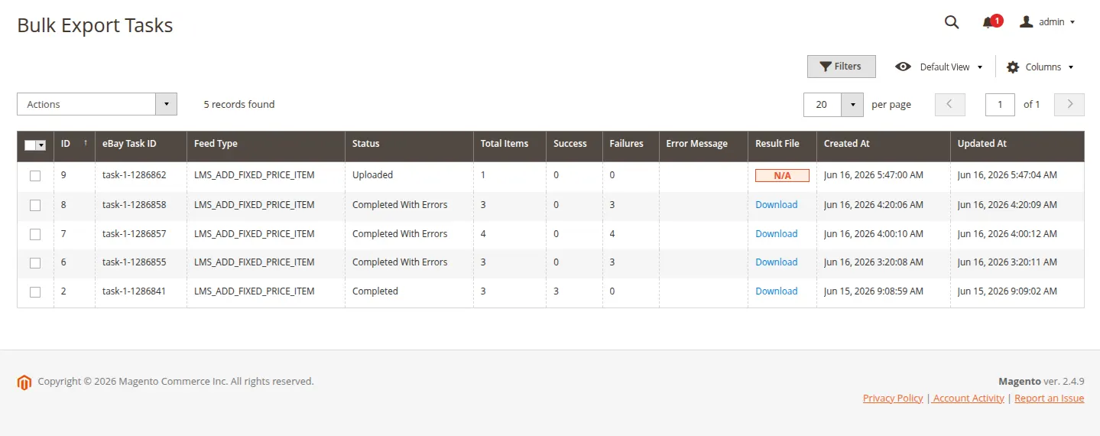The image size is (1100, 436).
Task: Go to the previous page arrow
Action: (x=950, y=104)
